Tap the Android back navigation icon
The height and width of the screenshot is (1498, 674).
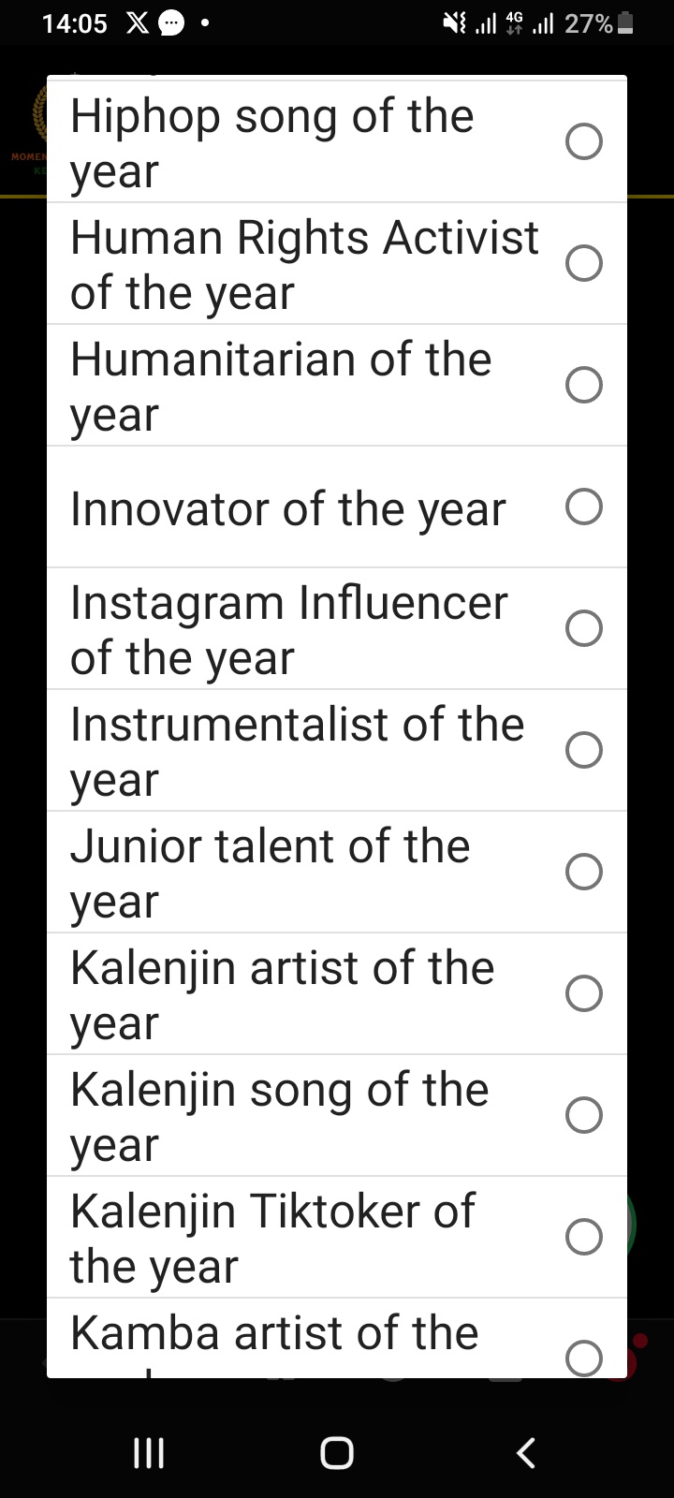pos(526,1453)
